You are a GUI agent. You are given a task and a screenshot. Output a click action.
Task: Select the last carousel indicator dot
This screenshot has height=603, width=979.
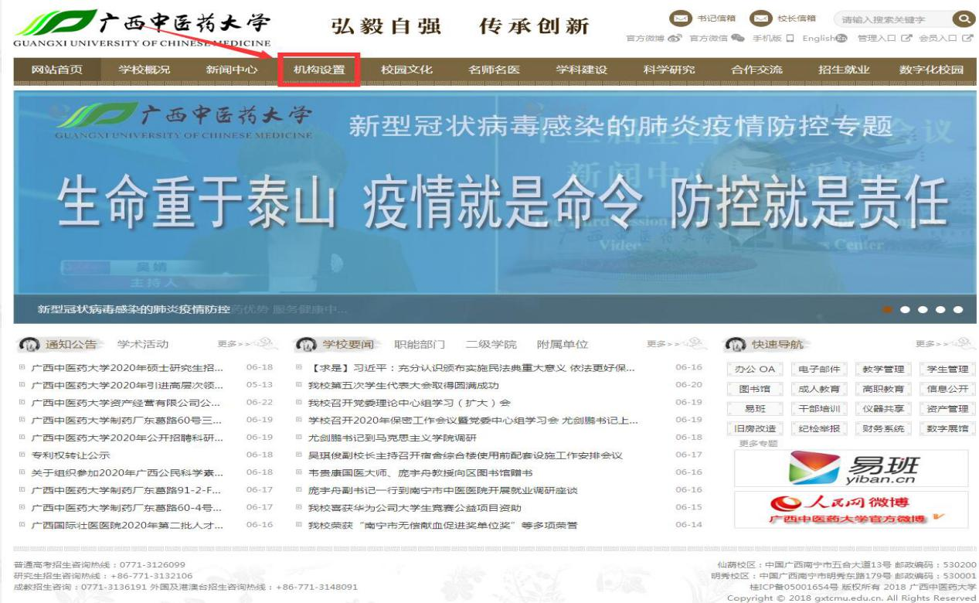click(958, 310)
